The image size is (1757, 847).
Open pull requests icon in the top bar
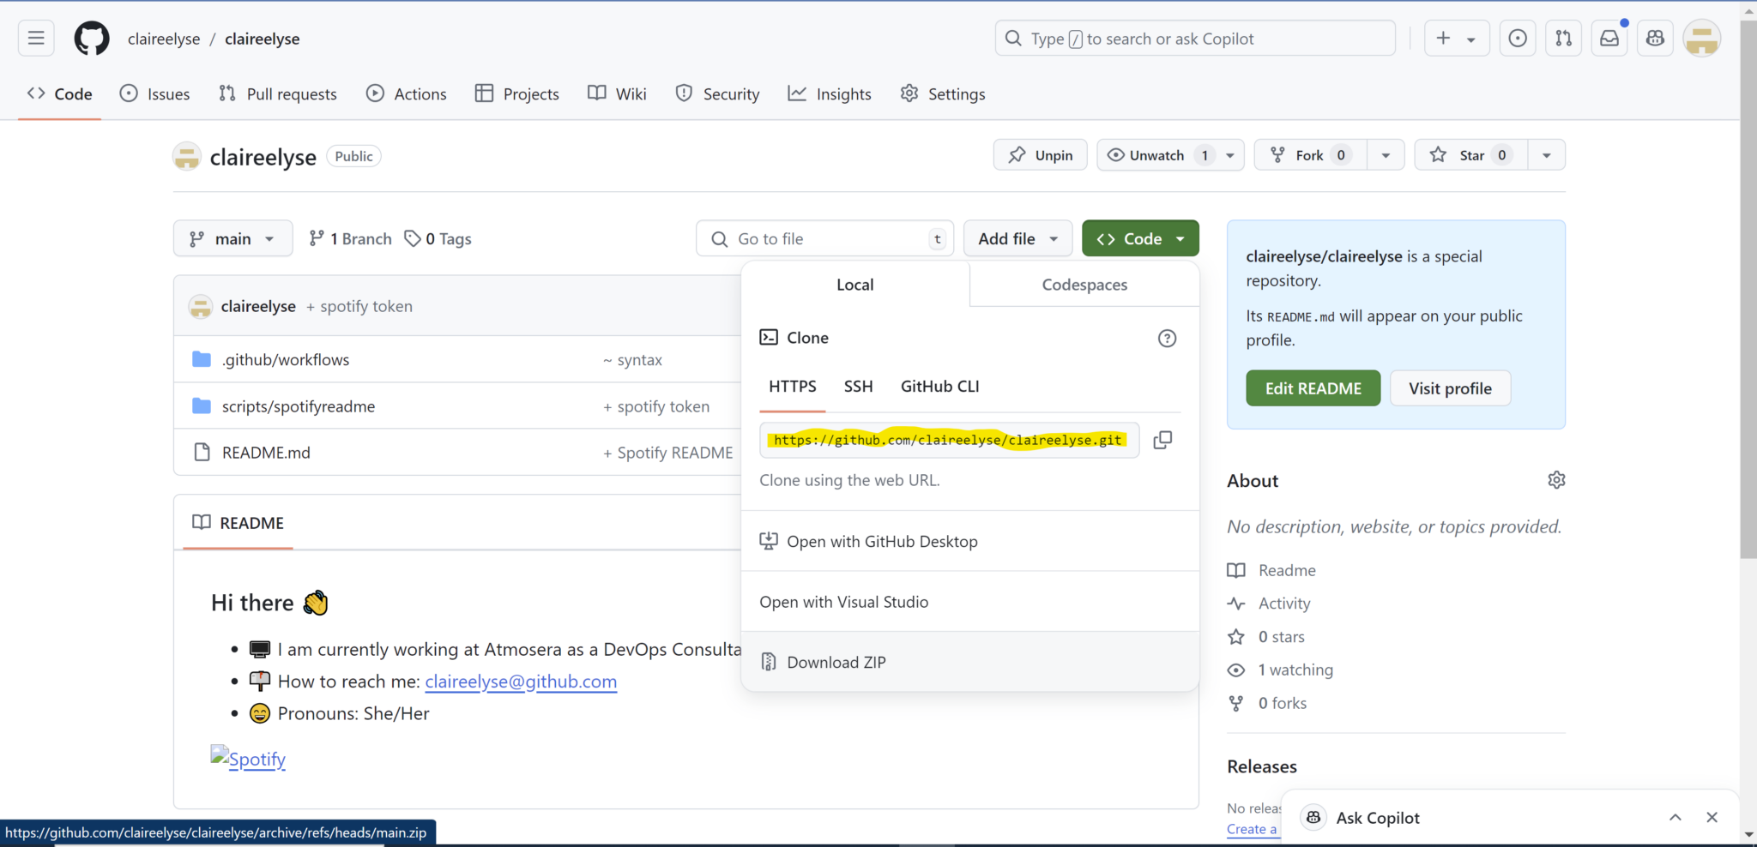coord(1564,39)
